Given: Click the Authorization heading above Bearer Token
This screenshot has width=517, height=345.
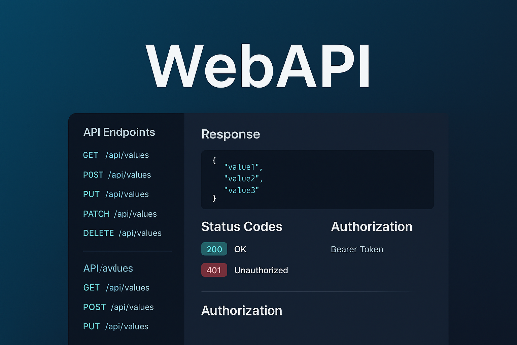Looking at the screenshot, I should click(x=372, y=227).
